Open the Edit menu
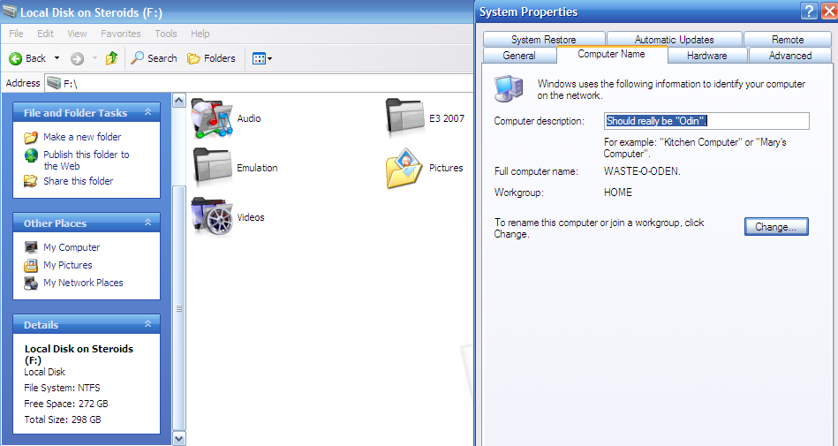The image size is (838, 446). (45, 34)
